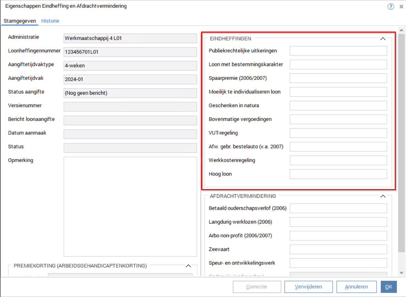This screenshot has height=297, width=406.
Task: Close the Eigenschappen dialog window
Action: (401, 6)
